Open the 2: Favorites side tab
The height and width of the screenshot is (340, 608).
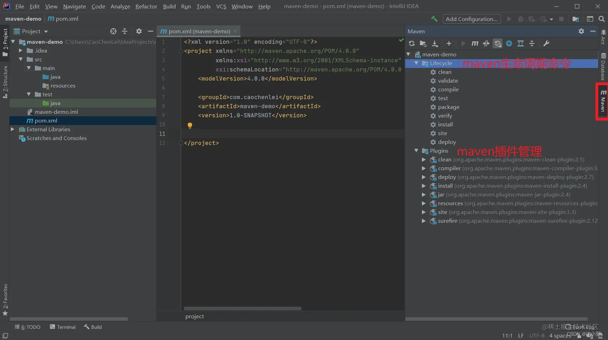(x=5, y=300)
